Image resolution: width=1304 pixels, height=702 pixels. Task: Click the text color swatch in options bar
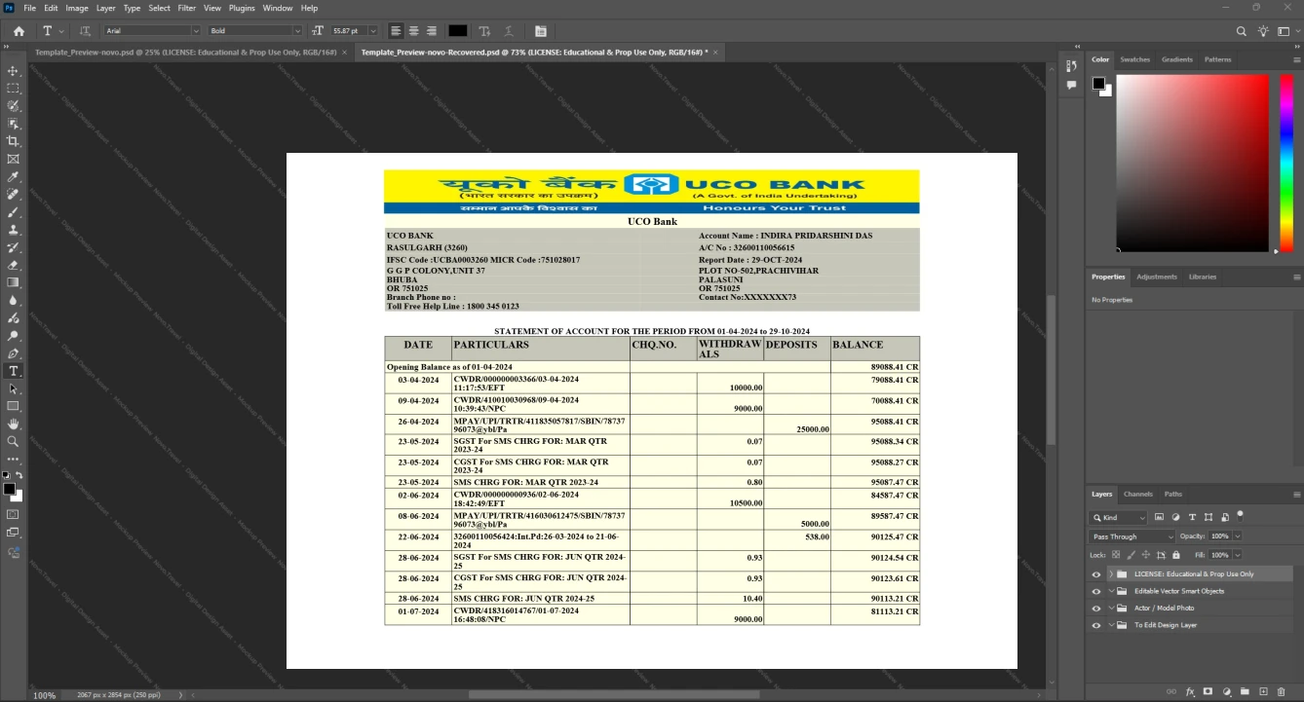(458, 31)
